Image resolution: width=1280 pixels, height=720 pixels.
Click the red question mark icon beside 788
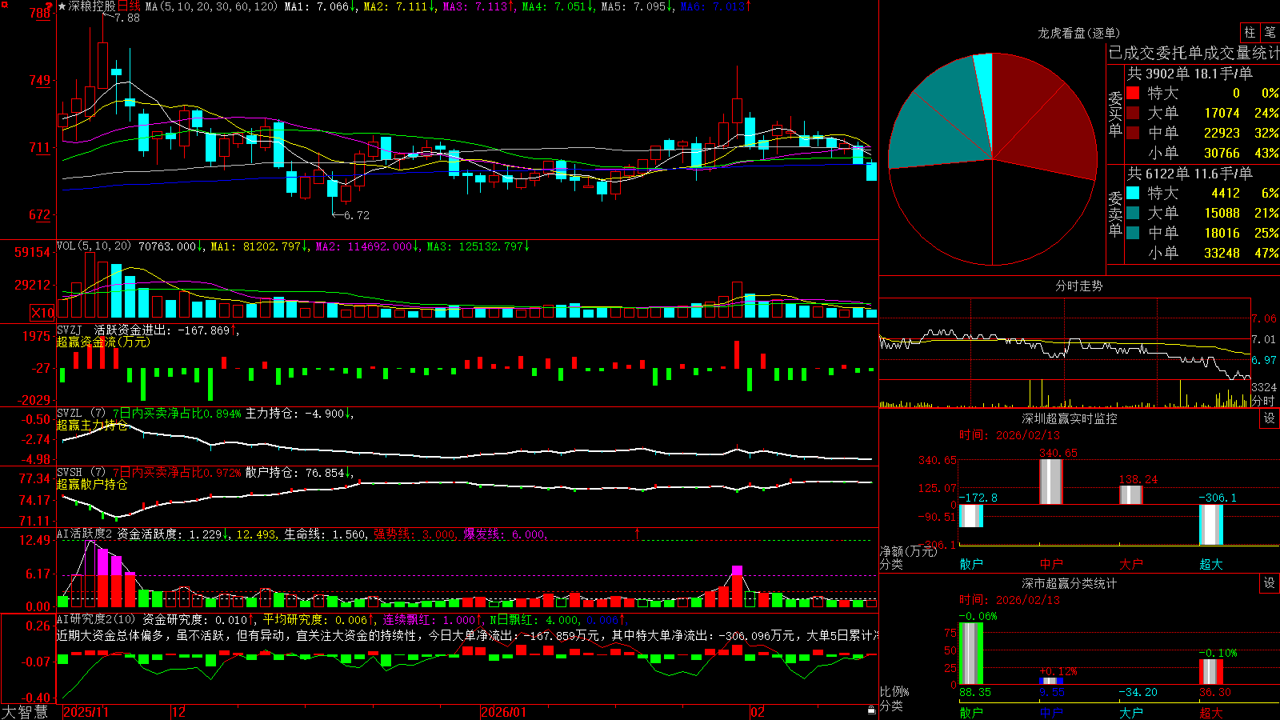[x=50, y=6]
